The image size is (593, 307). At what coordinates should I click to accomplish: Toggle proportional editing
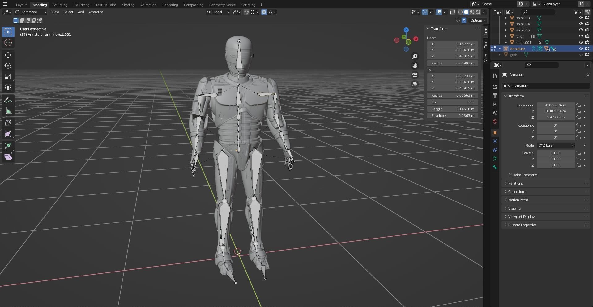[x=264, y=12]
